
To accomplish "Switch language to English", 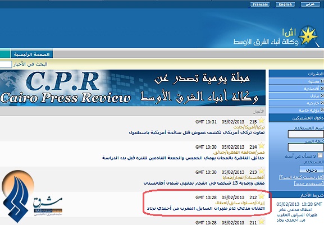I will click(285, 4).
